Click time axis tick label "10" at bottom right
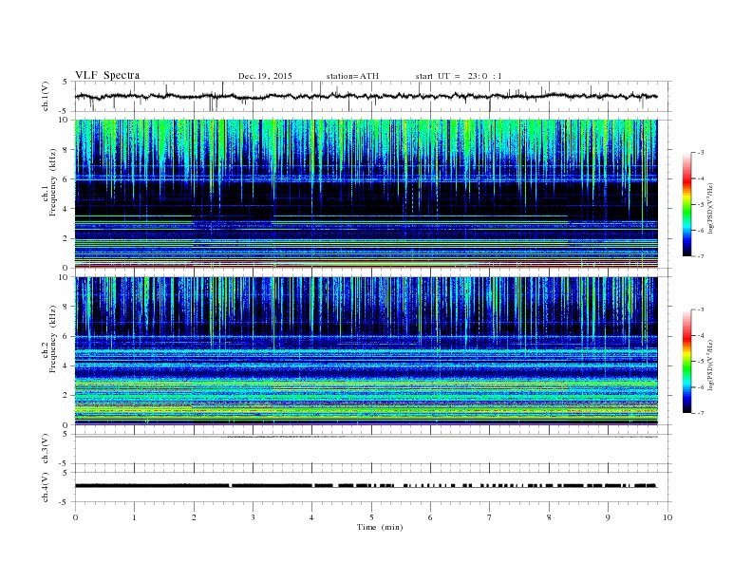This screenshot has width=752, height=581. point(667,517)
